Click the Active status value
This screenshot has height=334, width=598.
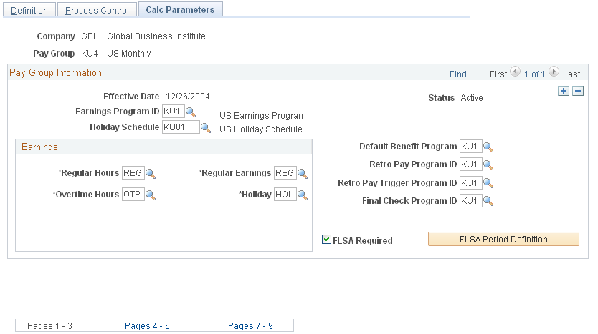tap(471, 98)
